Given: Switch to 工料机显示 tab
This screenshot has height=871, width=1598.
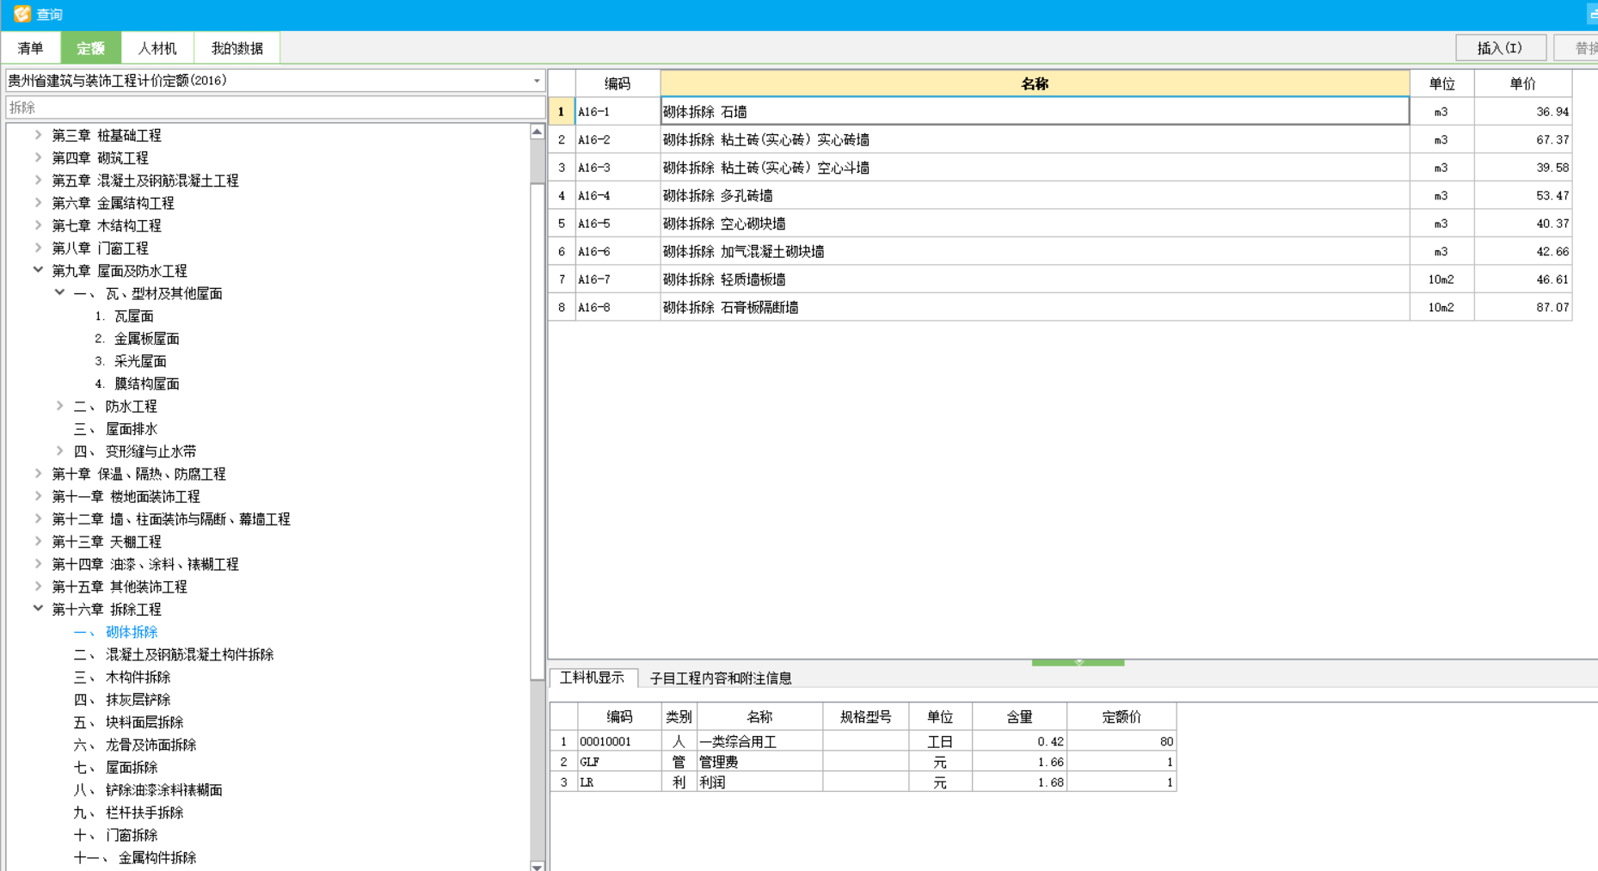Looking at the screenshot, I should (593, 678).
